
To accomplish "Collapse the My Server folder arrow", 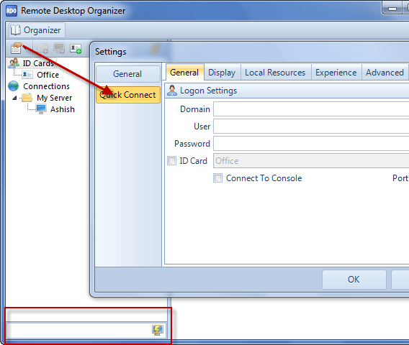I will click(x=14, y=98).
